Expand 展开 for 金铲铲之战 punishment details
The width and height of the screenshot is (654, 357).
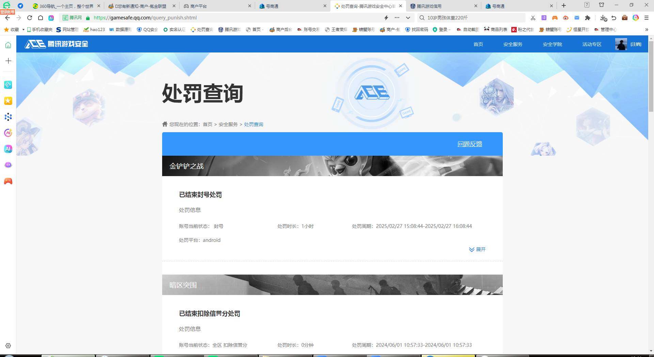click(477, 249)
